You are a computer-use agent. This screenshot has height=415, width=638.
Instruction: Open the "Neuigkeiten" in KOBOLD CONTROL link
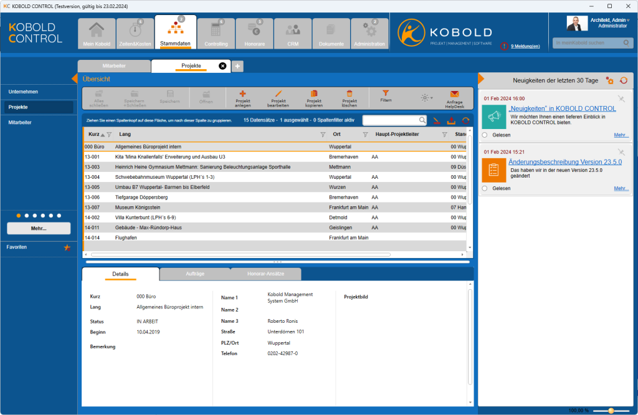(563, 108)
